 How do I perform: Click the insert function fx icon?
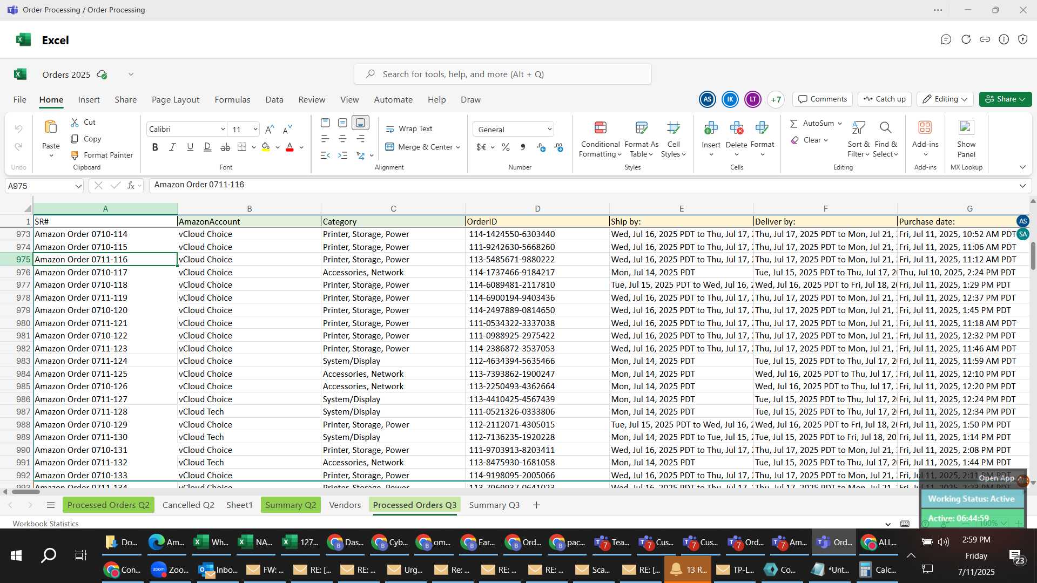131,185
